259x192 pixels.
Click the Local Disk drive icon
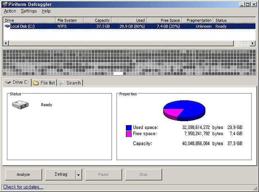(7, 26)
